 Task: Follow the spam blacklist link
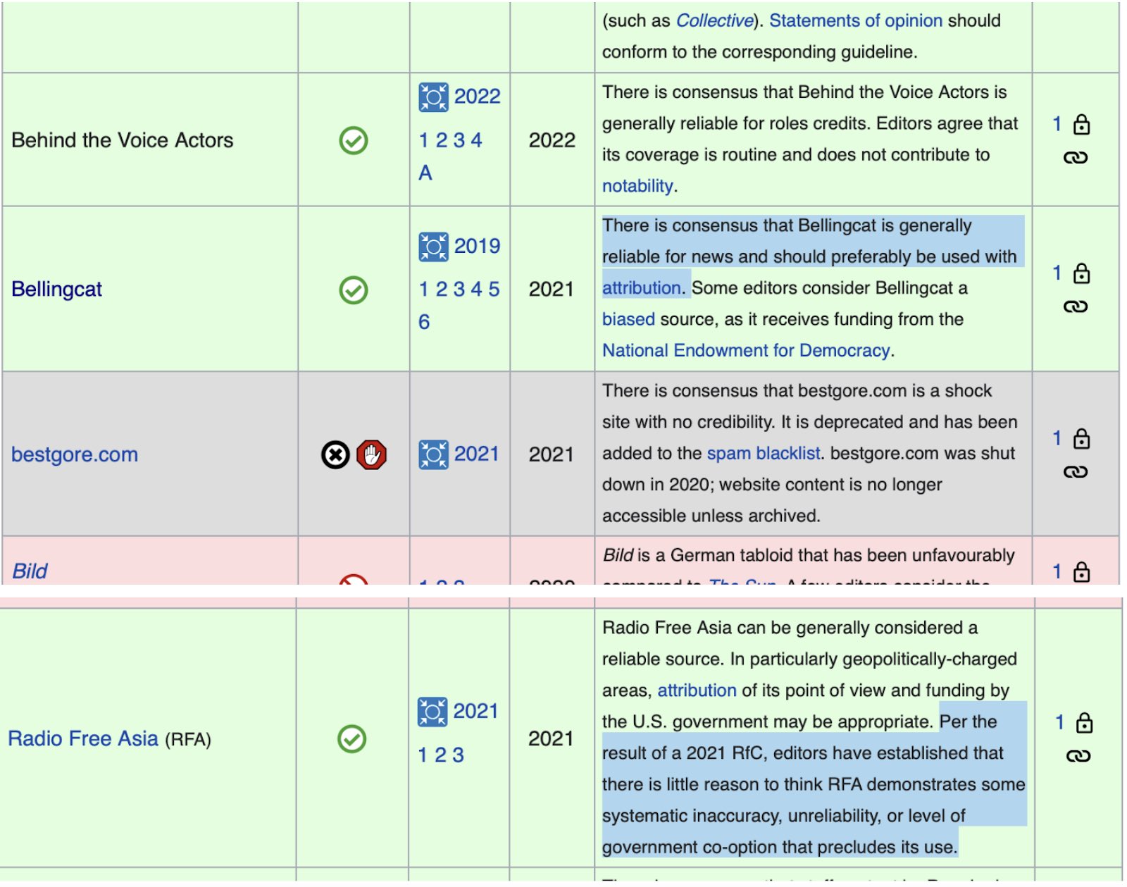[763, 453]
